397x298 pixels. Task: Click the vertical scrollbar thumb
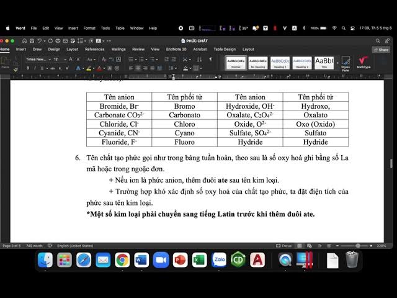(391, 163)
